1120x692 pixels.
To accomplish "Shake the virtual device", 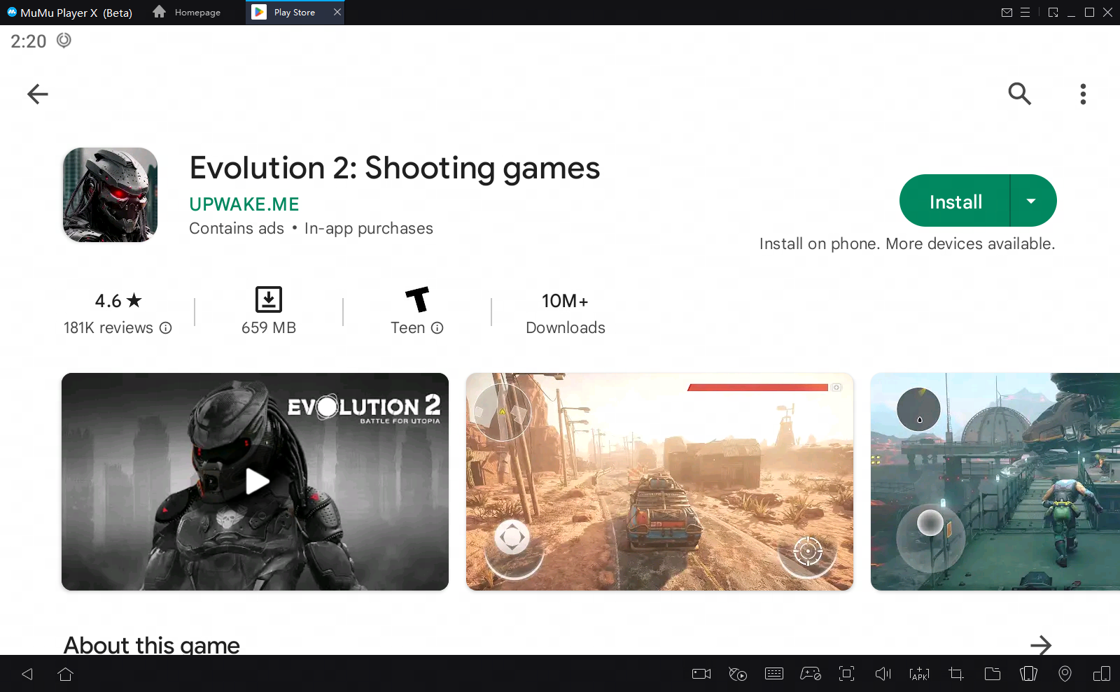I will pos(1028,674).
